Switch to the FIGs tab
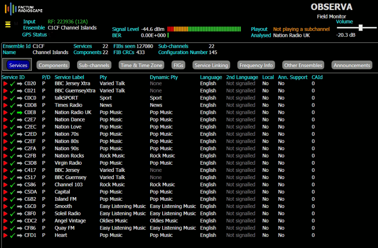Screen dimensions: 378x248 point(179,65)
